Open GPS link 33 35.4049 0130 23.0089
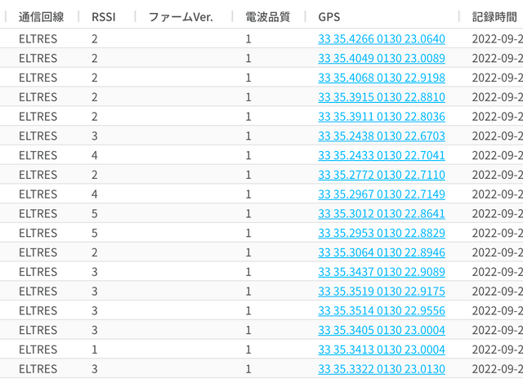Screen dimensions: 523x392 click(x=381, y=58)
